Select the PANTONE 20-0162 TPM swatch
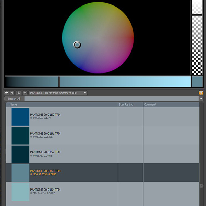Viewport: 206px width, 206px height. (20, 154)
